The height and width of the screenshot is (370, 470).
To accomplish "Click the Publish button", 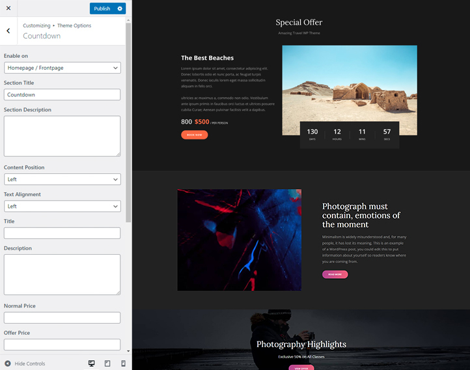I will pos(102,8).
